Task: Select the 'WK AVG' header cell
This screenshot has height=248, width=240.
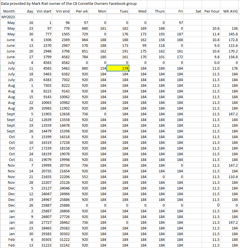Action: point(231,11)
